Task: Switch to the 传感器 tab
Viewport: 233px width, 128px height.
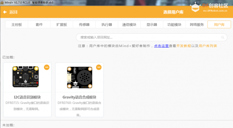Action: click(84, 25)
